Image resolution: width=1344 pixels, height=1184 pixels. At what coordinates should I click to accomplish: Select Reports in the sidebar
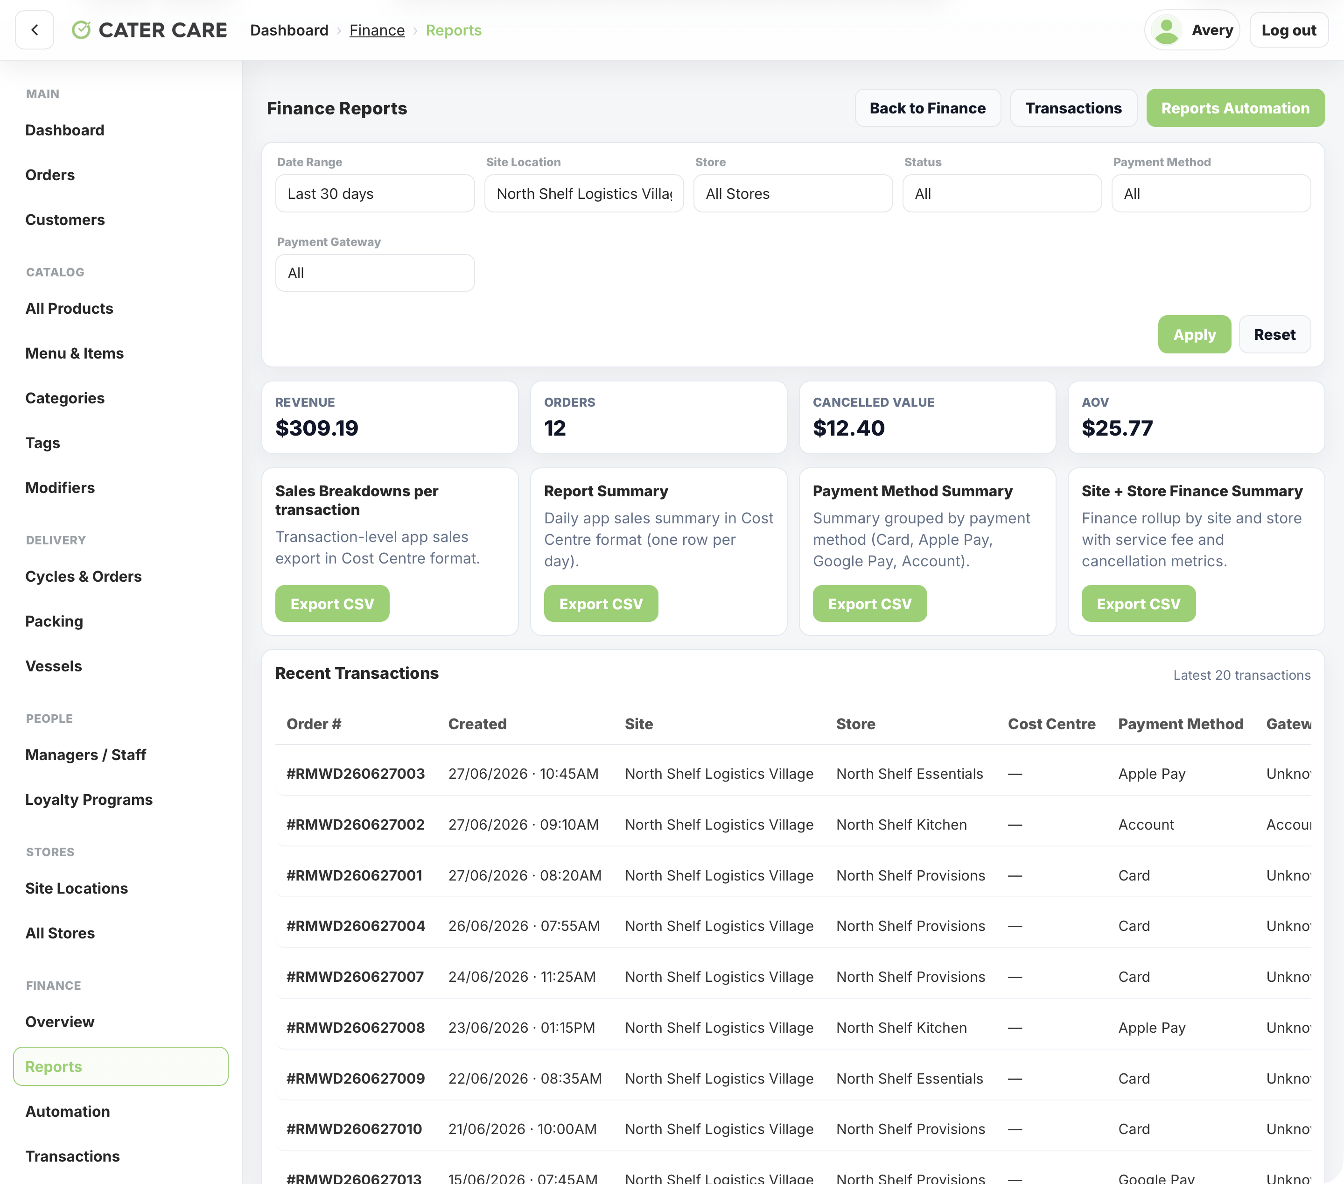[x=121, y=1066]
